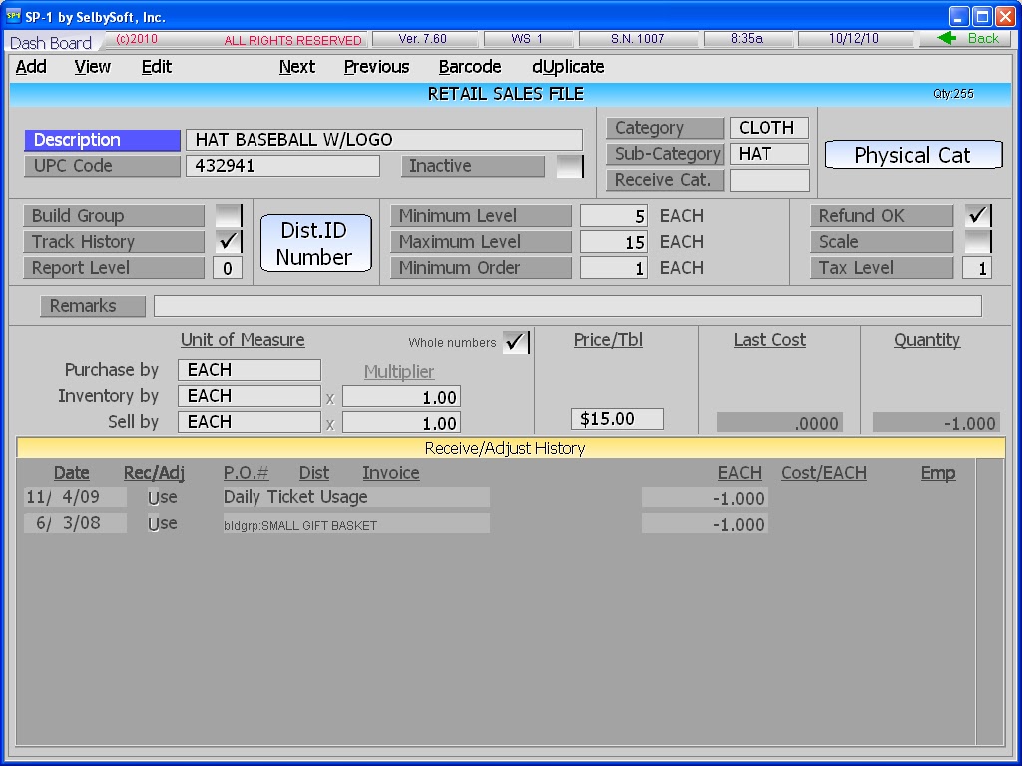
Task: Click the Barcode menu item
Action: pyautogui.click(x=469, y=67)
